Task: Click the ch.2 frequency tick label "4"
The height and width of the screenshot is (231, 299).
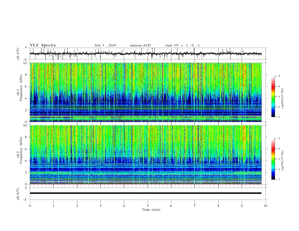Action: coord(26,161)
